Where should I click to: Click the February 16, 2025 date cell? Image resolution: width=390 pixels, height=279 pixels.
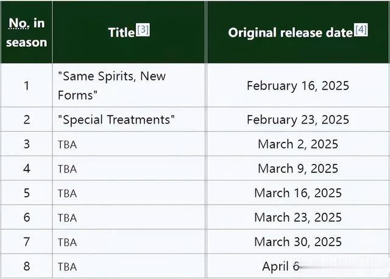coord(298,85)
